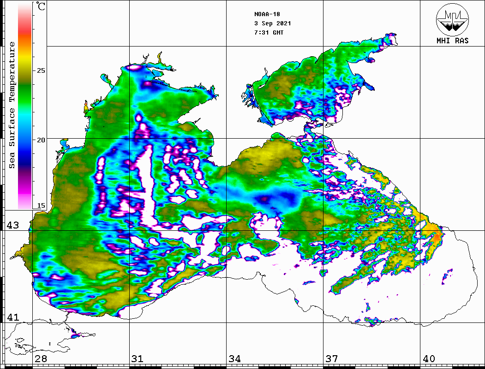Image resolution: width=485 pixels, height=369 pixels.
Task: Click the latitude label 41
Action: [13, 317]
